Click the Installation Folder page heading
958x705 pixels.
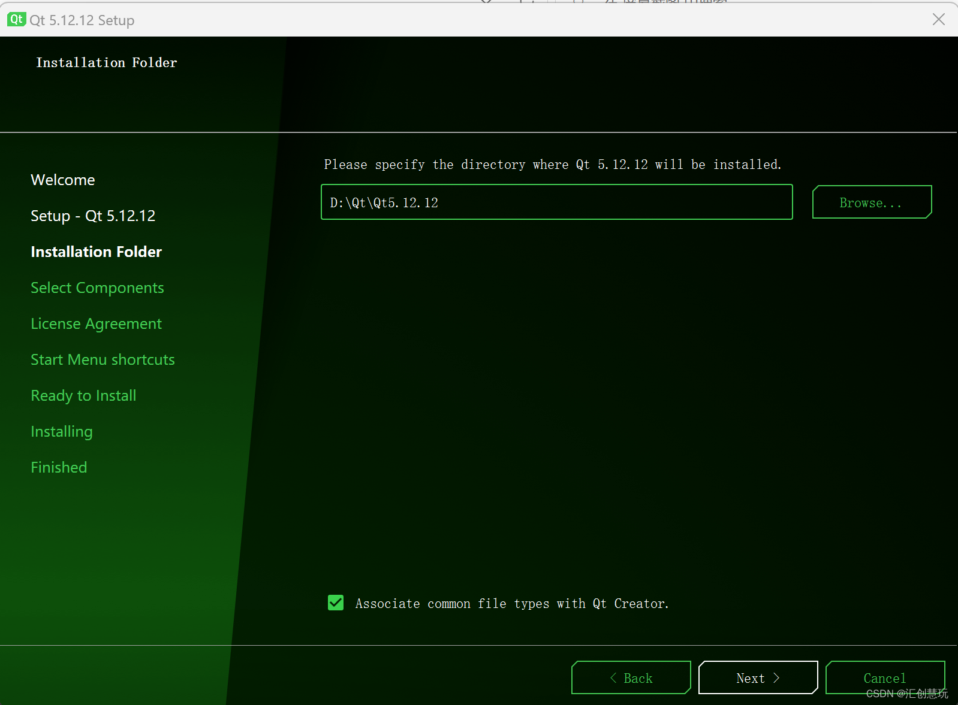tap(107, 62)
